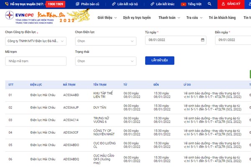Open the Giới thiệu menu
Image resolution: width=251 pixels, height=167 pixels.
[105, 17]
